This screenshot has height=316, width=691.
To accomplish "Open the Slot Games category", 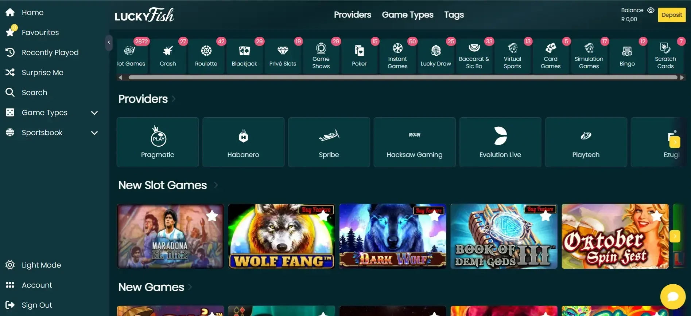I will tap(132, 56).
